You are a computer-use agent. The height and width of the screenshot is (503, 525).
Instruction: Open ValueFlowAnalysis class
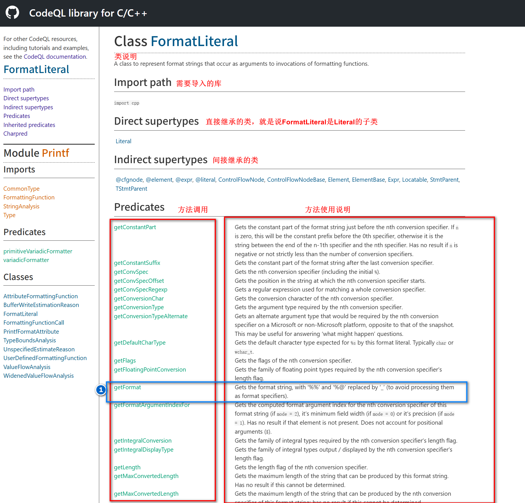(x=27, y=367)
